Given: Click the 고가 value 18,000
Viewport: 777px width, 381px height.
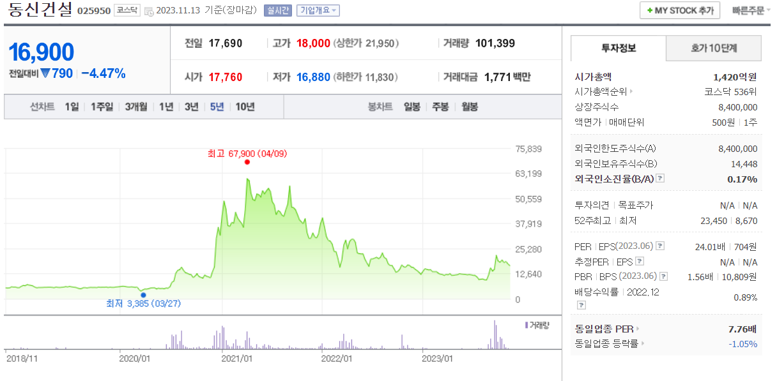Looking at the screenshot, I should click(x=313, y=43).
